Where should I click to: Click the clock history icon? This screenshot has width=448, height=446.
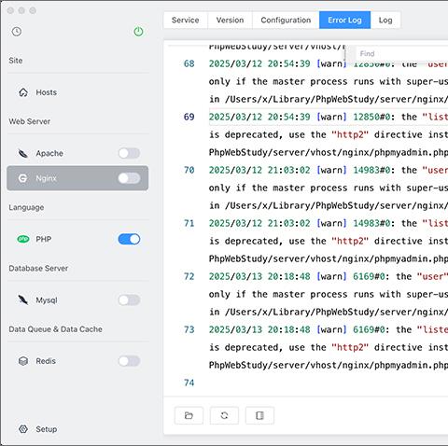coord(17,32)
